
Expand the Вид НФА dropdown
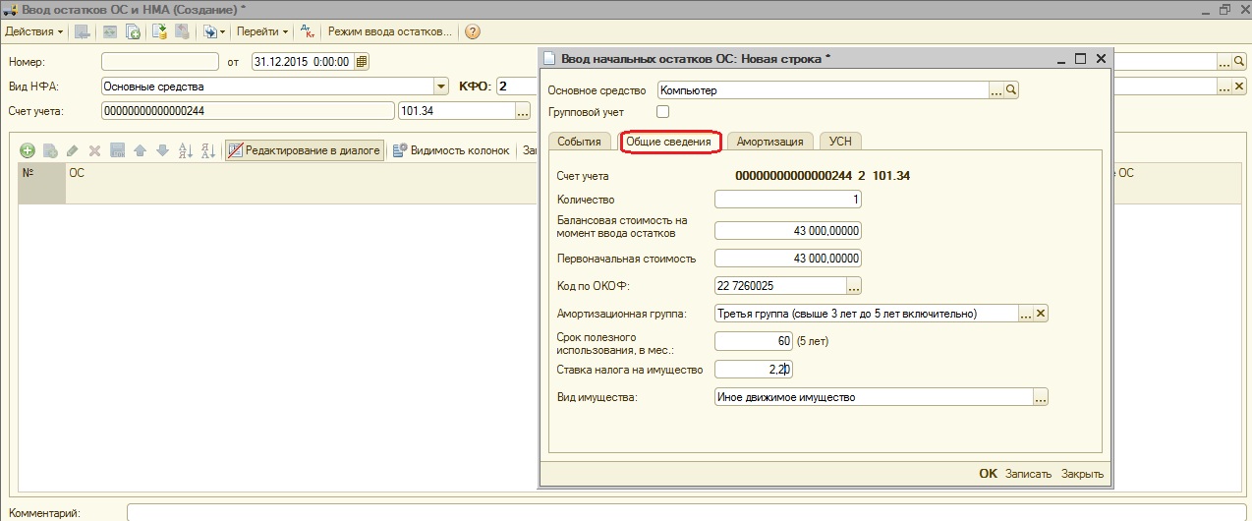click(x=441, y=87)
